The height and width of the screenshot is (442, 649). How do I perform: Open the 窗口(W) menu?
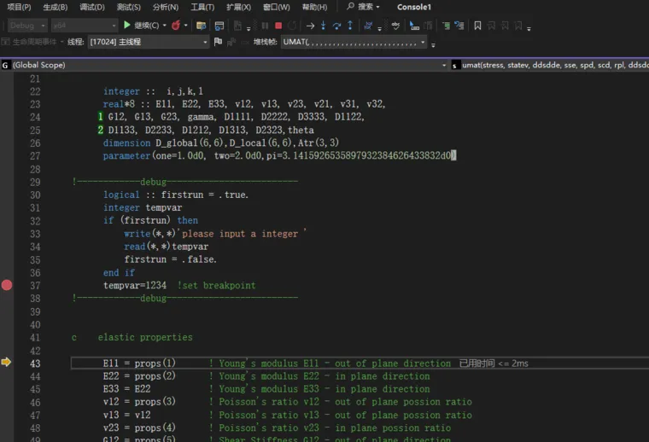tap(276, 7)
